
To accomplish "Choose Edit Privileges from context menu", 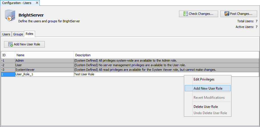I will click(204, 79).
